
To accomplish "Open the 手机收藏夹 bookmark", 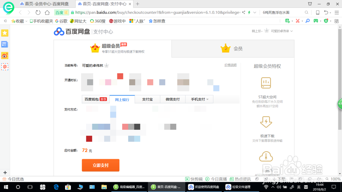I will pos(41,21).
